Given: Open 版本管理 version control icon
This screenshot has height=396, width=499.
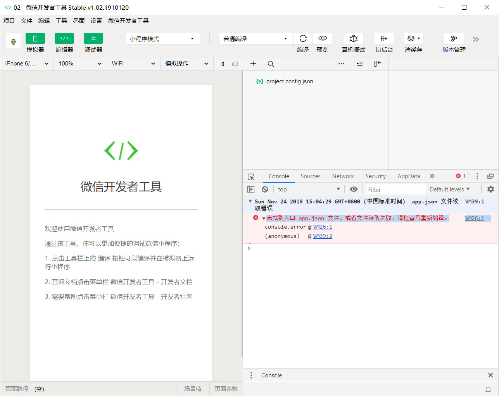Looking at the screenshot, I should [454, 38].
